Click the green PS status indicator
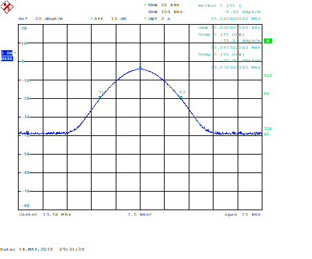Screen dimensions: 312x259 click(267, 93)
